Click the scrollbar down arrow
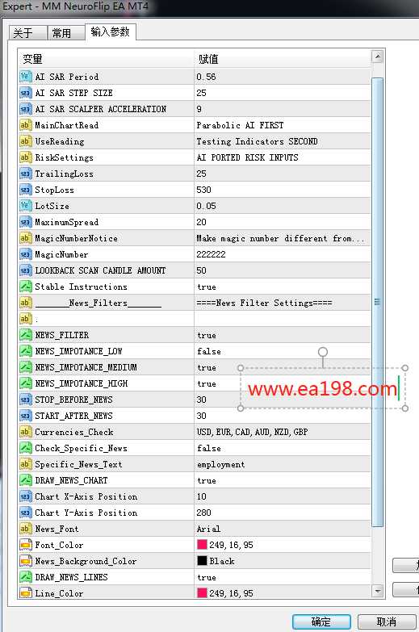419x632 pixels. [x=378, y=592]
